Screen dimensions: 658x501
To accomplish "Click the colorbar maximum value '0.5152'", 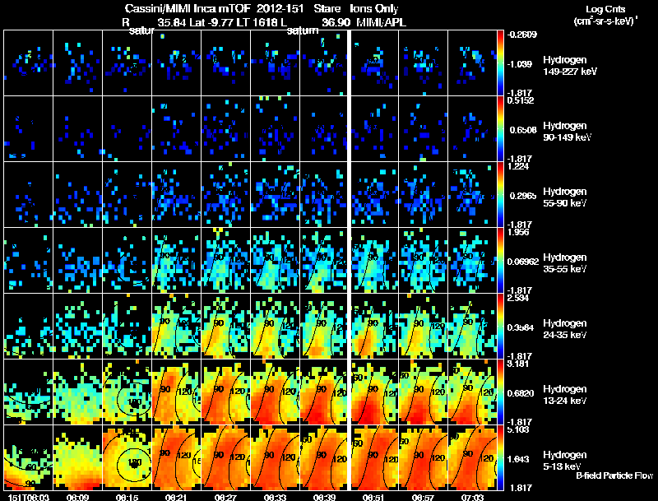I will [x=521, y=100].
